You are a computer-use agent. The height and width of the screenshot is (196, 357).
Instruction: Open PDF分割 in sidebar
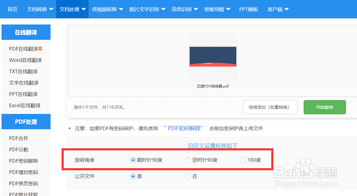[x=19, y=150]
